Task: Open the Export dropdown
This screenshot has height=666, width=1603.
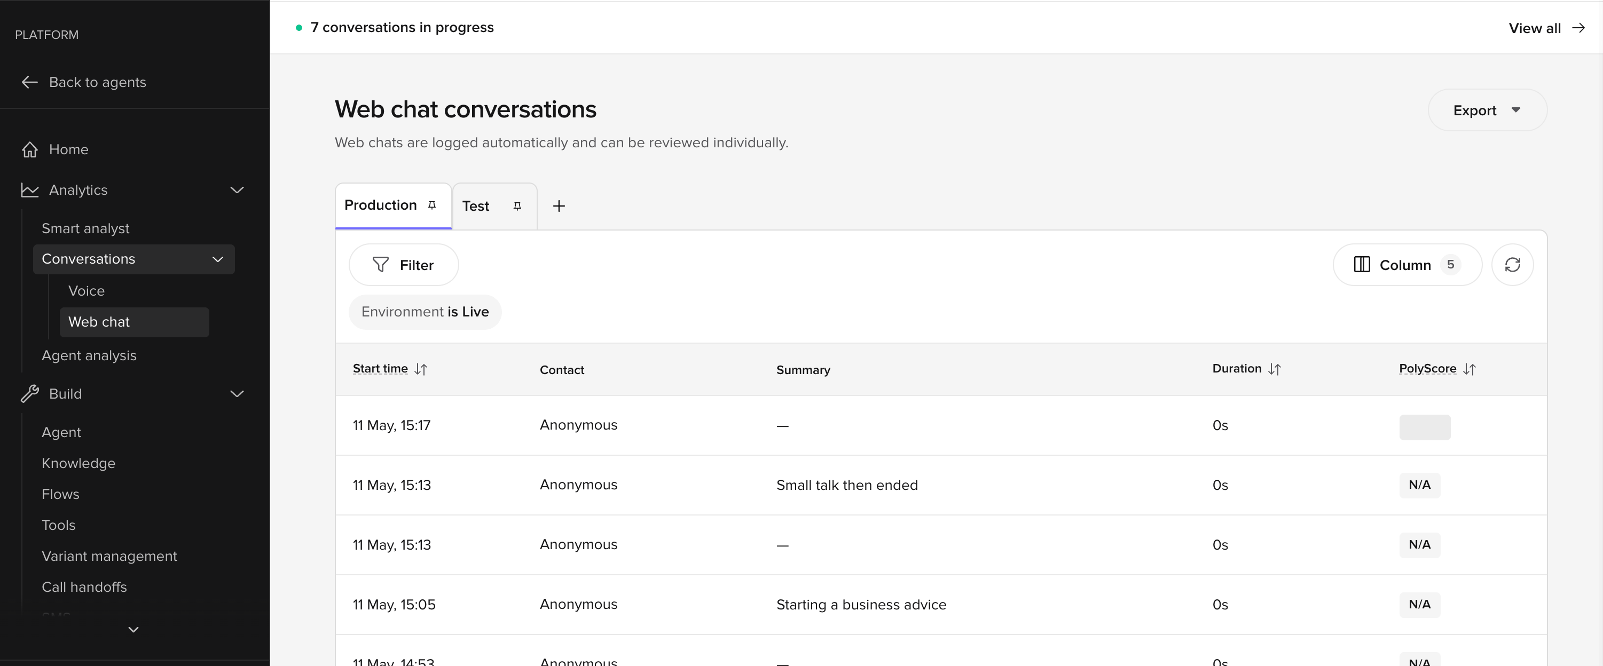Action: 1487,110
